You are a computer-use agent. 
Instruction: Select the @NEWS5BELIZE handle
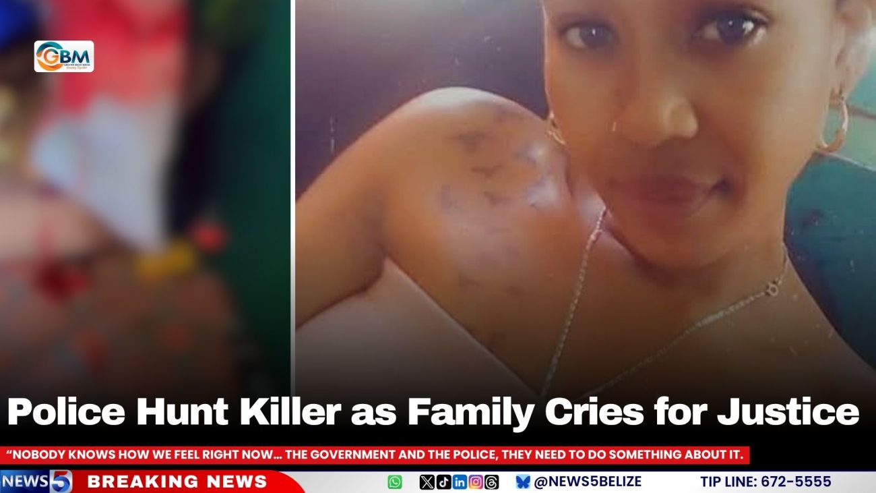tap(588, 482)
